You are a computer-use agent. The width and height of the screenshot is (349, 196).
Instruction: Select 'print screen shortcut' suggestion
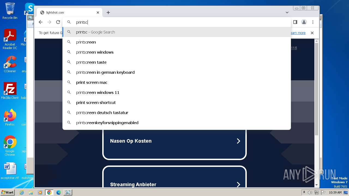coord(177,103)
